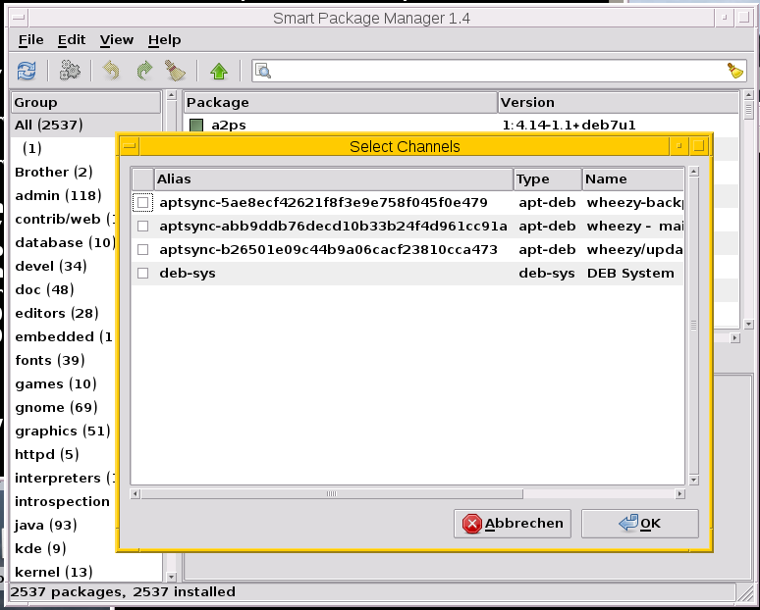Click the Version column header in package list

coord(619,102)
